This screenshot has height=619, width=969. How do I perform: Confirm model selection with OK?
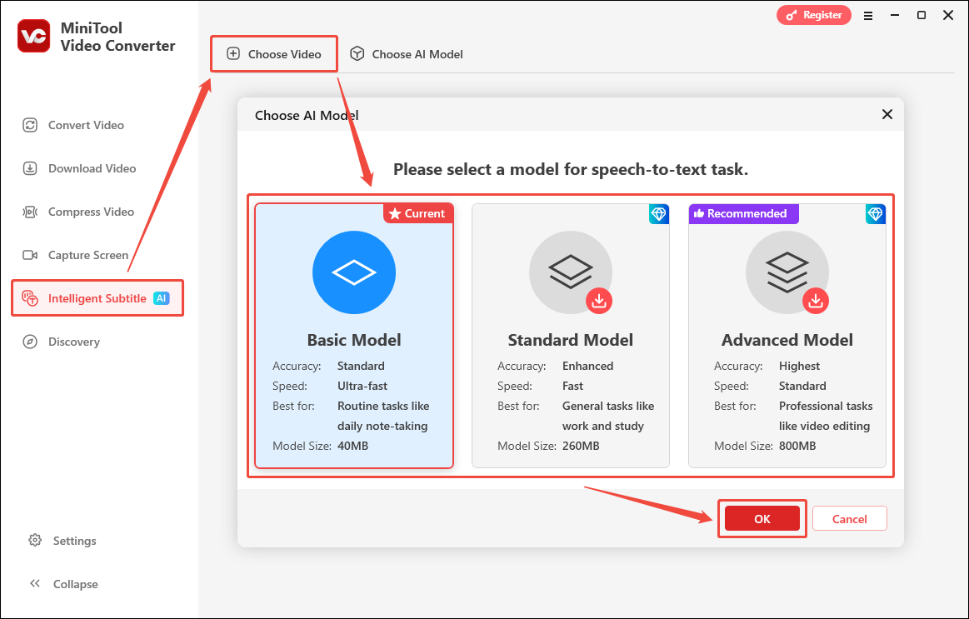pos(762,518)
